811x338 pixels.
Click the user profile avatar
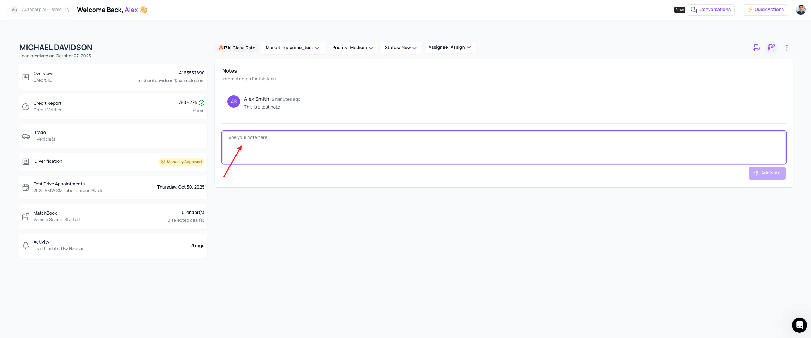coord(800,10)
